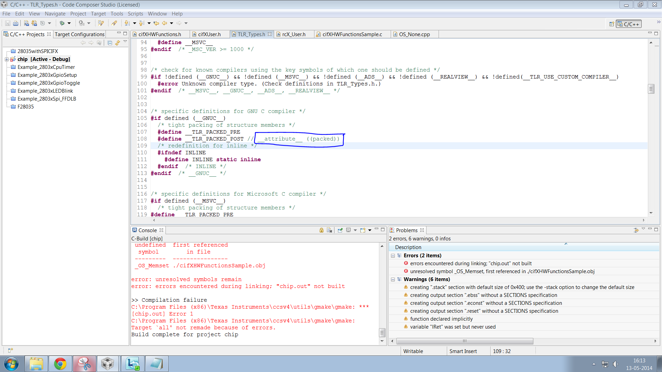Click the Print toolbar icon
Screen dimensions: 662x372
[x=16, y=23]
